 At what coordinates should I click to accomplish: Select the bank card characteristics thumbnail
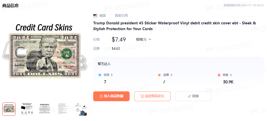[27, 109]
